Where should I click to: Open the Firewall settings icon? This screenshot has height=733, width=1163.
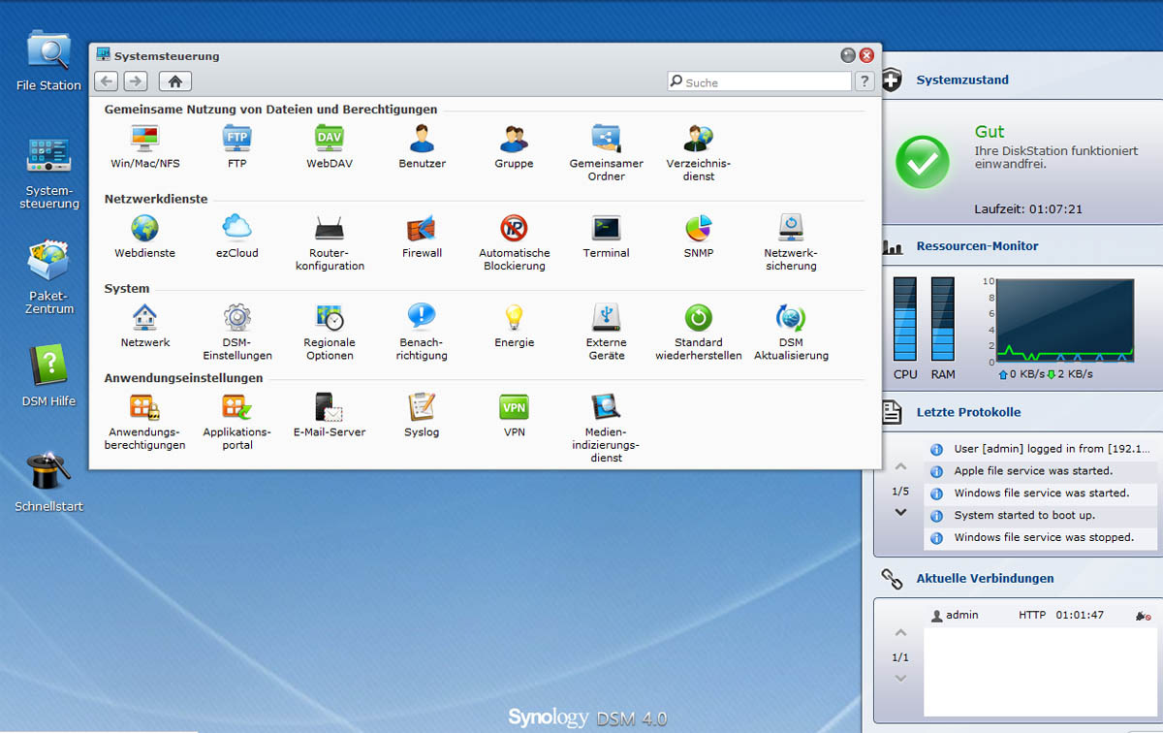(x=422, y=230)
